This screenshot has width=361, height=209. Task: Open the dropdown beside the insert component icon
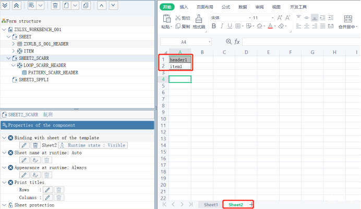40,5
